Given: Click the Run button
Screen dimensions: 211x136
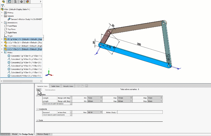Looking at the screenshot, I should pyautogui.click(x=39, y=90).
